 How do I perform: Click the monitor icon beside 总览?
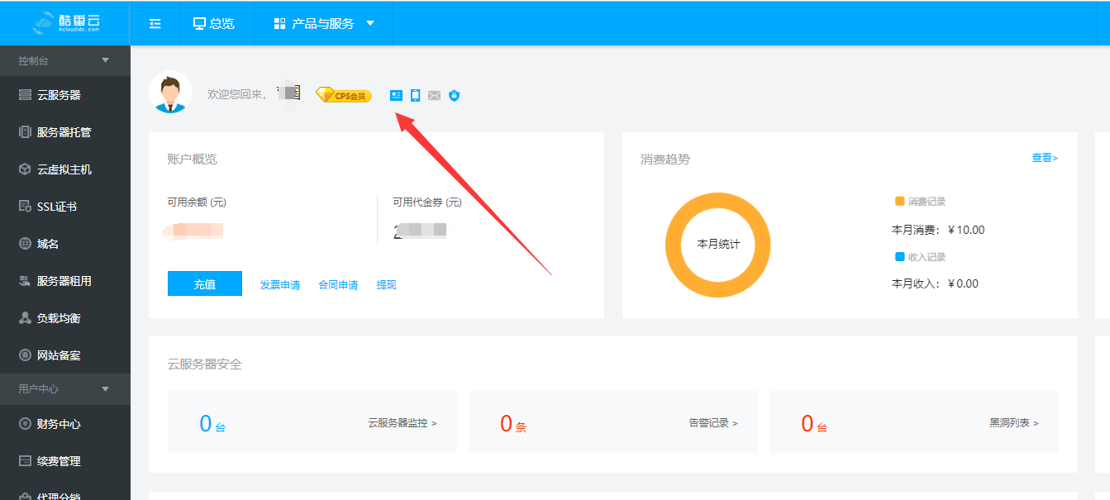click(x=199, y=24)
